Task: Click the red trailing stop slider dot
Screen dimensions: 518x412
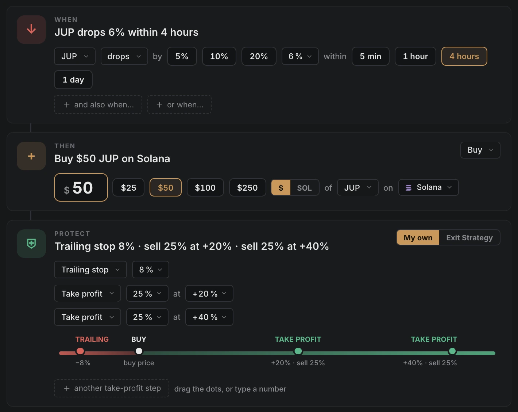Action: coord(80,351)
